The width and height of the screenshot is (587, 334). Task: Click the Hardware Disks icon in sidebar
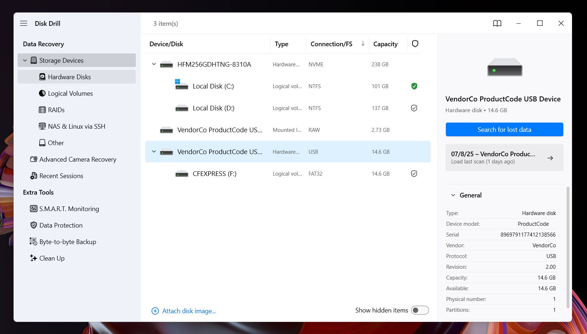[42, 77]
